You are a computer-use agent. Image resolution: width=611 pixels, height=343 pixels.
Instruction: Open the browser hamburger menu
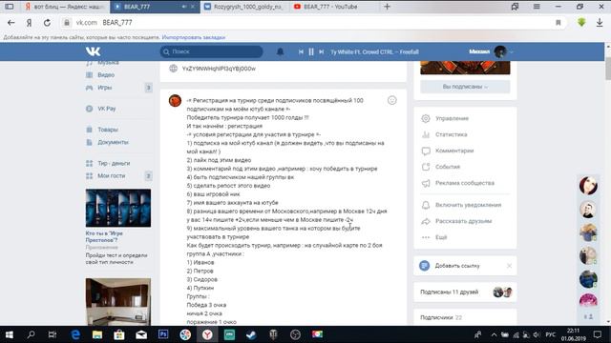click(537, 7)
